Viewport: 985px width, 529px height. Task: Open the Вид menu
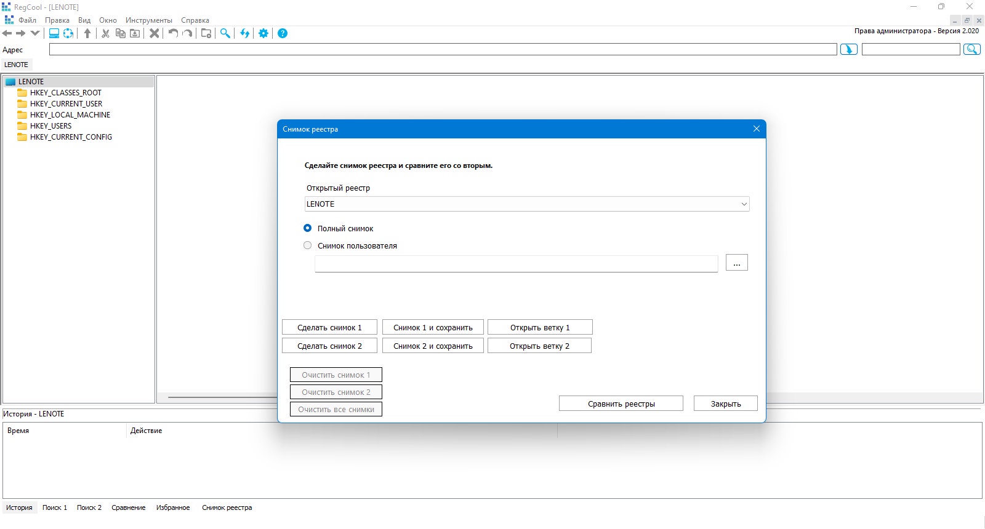84,20
